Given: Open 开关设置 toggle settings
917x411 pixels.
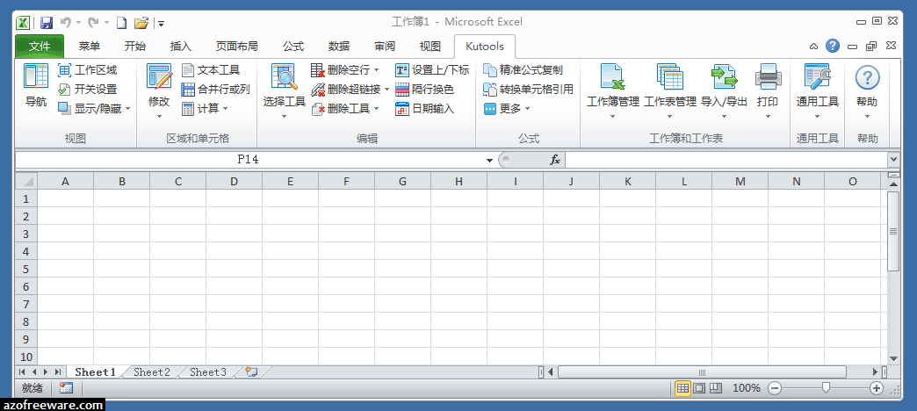Looking at the screenshot, I should tap(88, 90).
